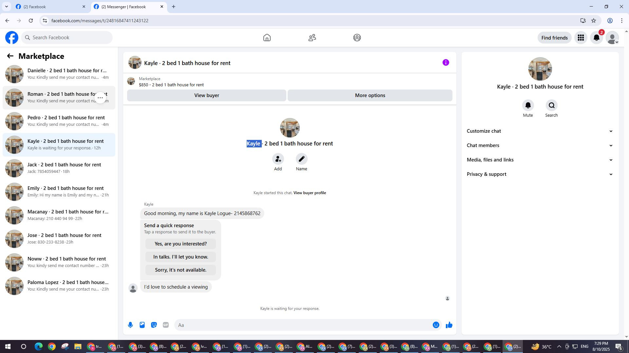Expand Media, files and links section
The width and height of the screenshot is (629, 353).
540,160
